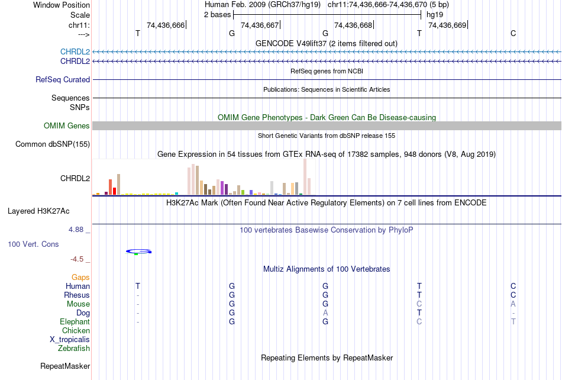Click the Chicken species label
The height and width of the screenshot is (380, 562).
[x=76, y=330]
